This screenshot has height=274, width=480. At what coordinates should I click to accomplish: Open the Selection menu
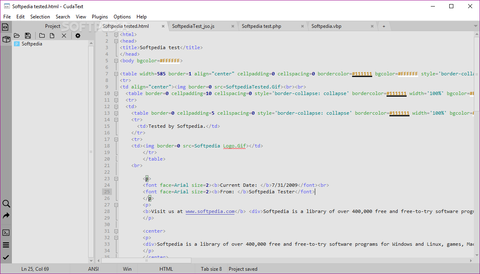[40, 17]
